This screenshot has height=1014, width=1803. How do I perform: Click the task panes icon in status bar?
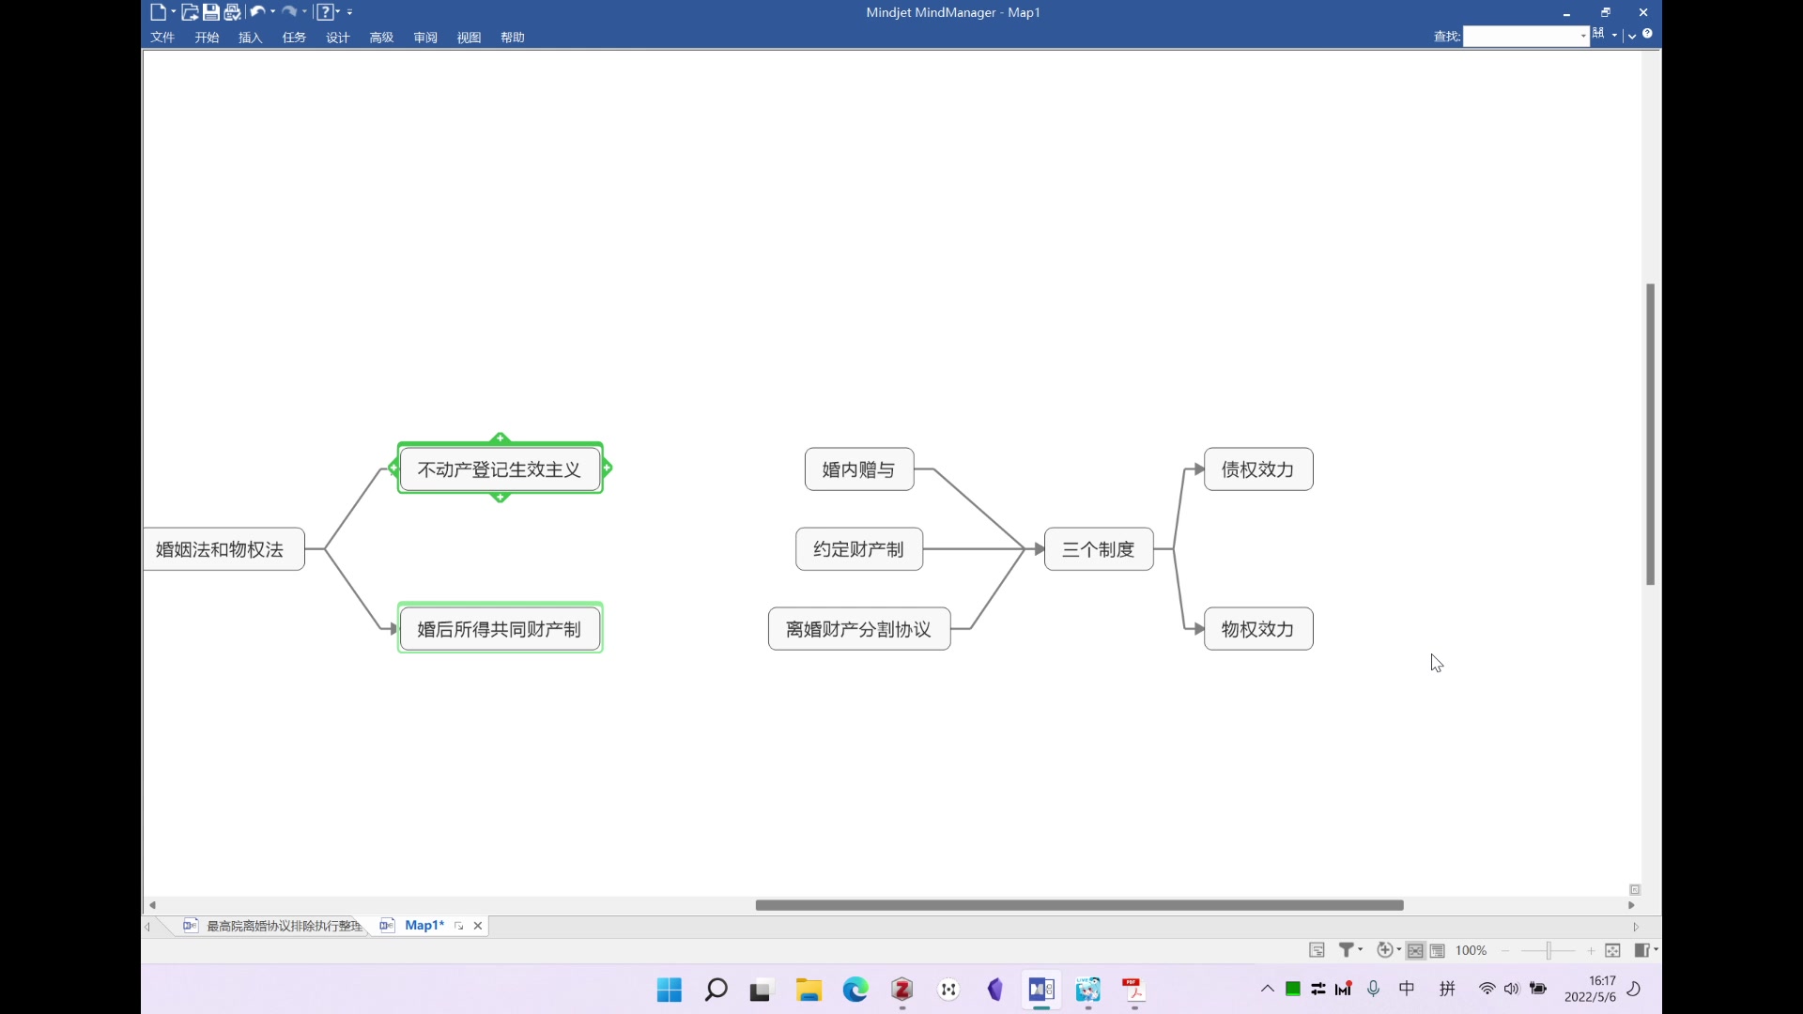pyautogui.click(x=1641, y=950)
